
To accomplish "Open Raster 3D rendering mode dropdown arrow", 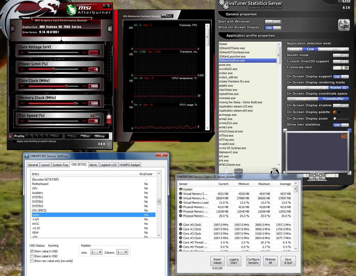I will 348,88.
